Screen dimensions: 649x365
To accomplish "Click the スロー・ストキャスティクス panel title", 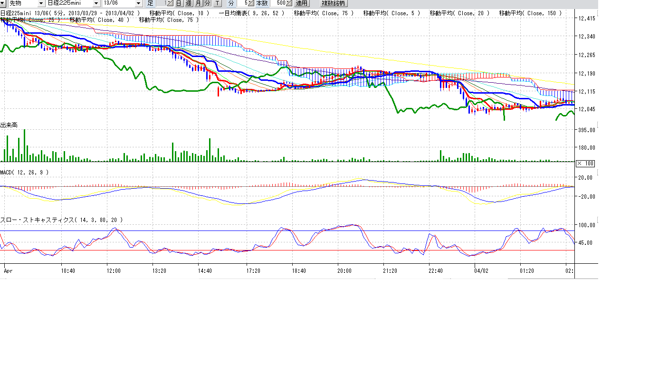I will pos(61,220).
